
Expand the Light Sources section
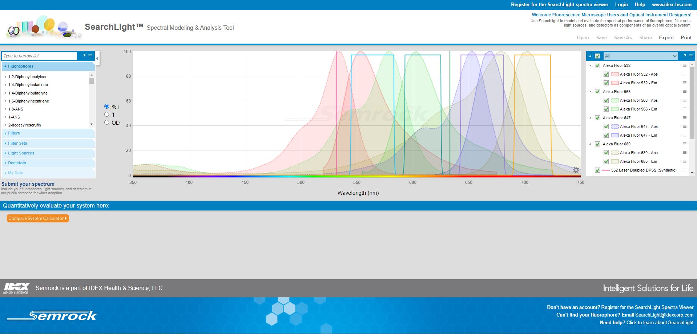point(48,153)
